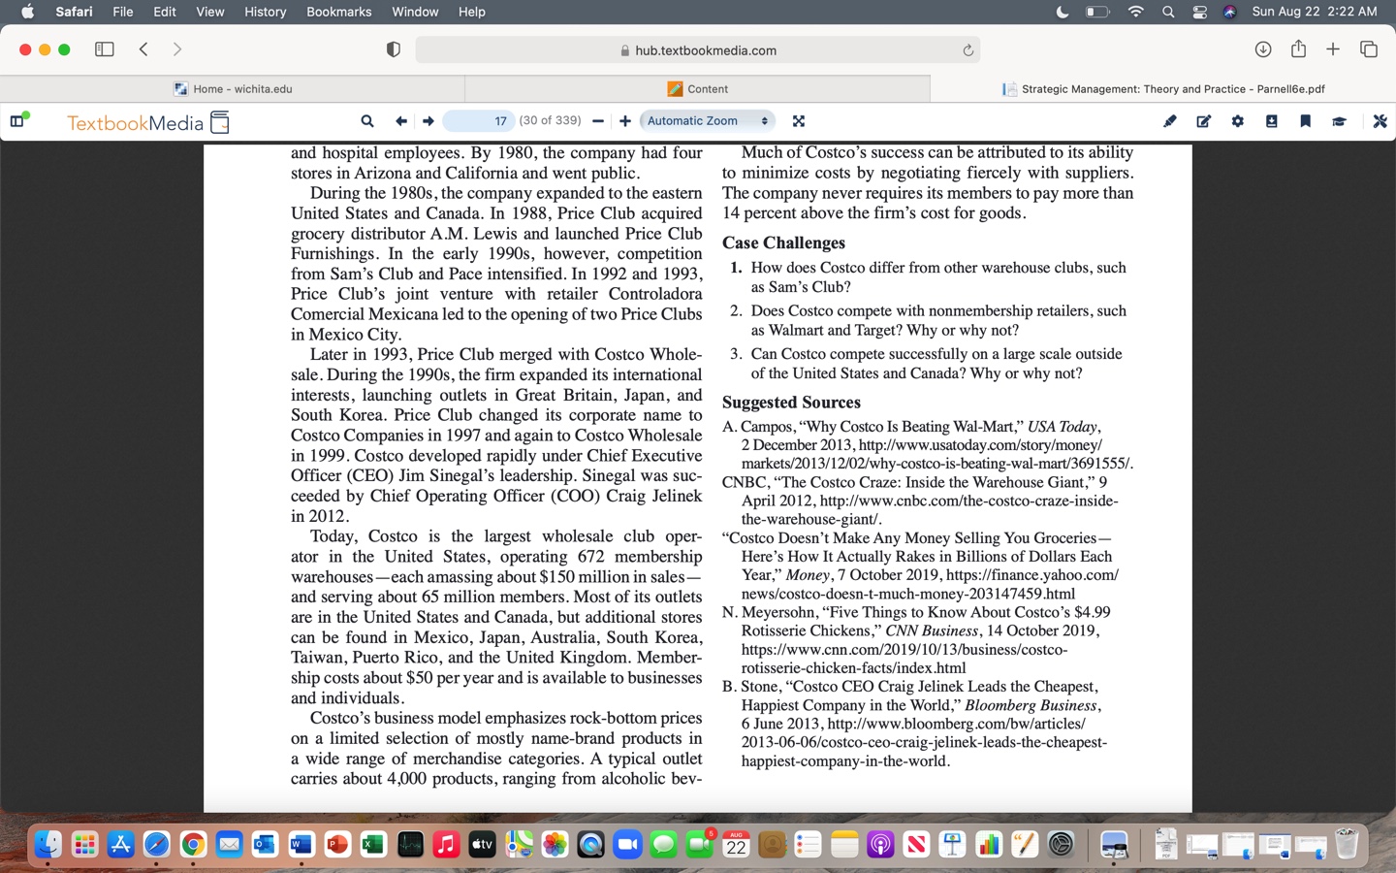Go to the previous page with the left arrow
Screen dimensions: 1396x873
pos(400,121)
